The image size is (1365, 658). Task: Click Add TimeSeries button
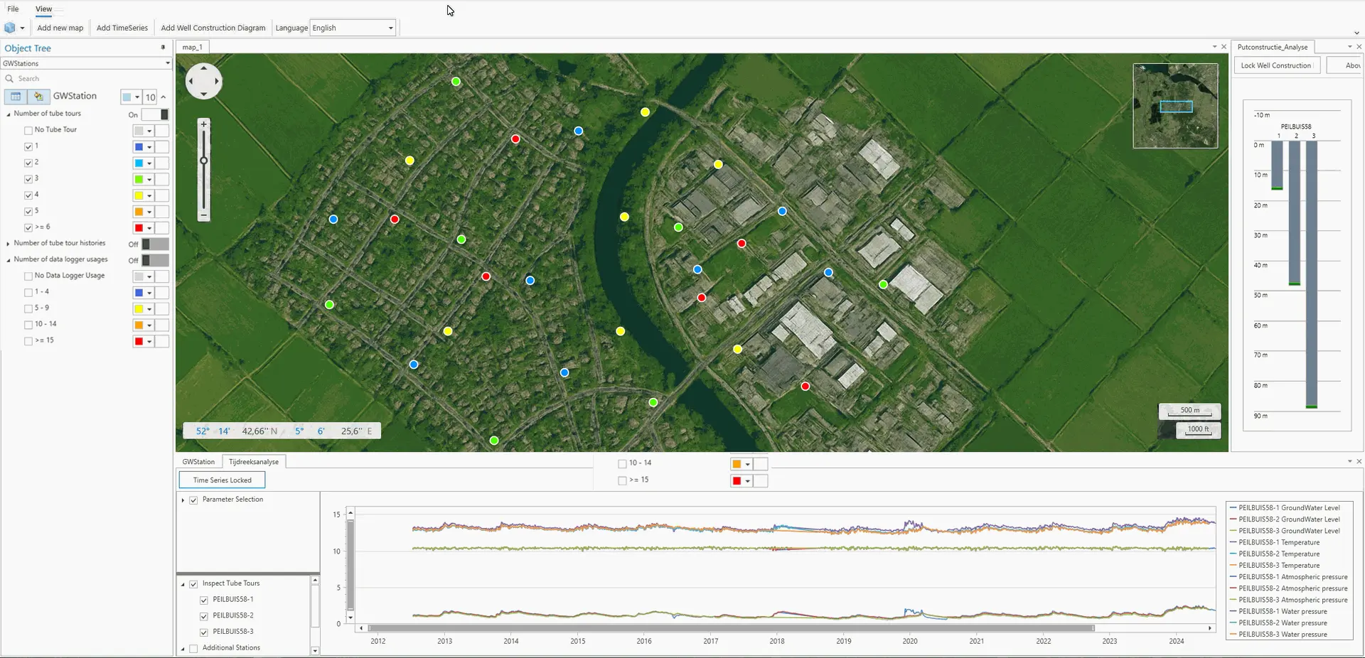[122, 28]
